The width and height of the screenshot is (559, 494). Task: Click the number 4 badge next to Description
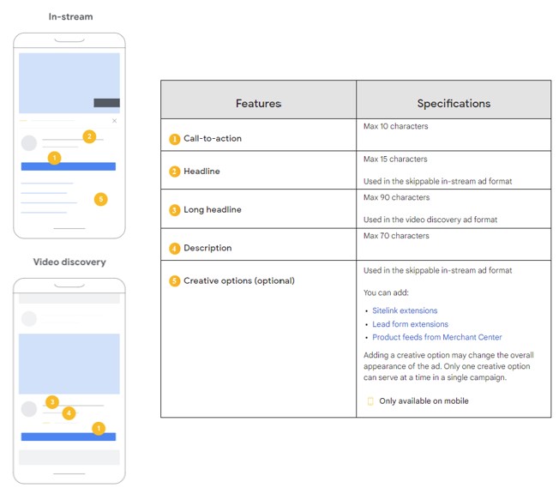(x=174, y=248)
